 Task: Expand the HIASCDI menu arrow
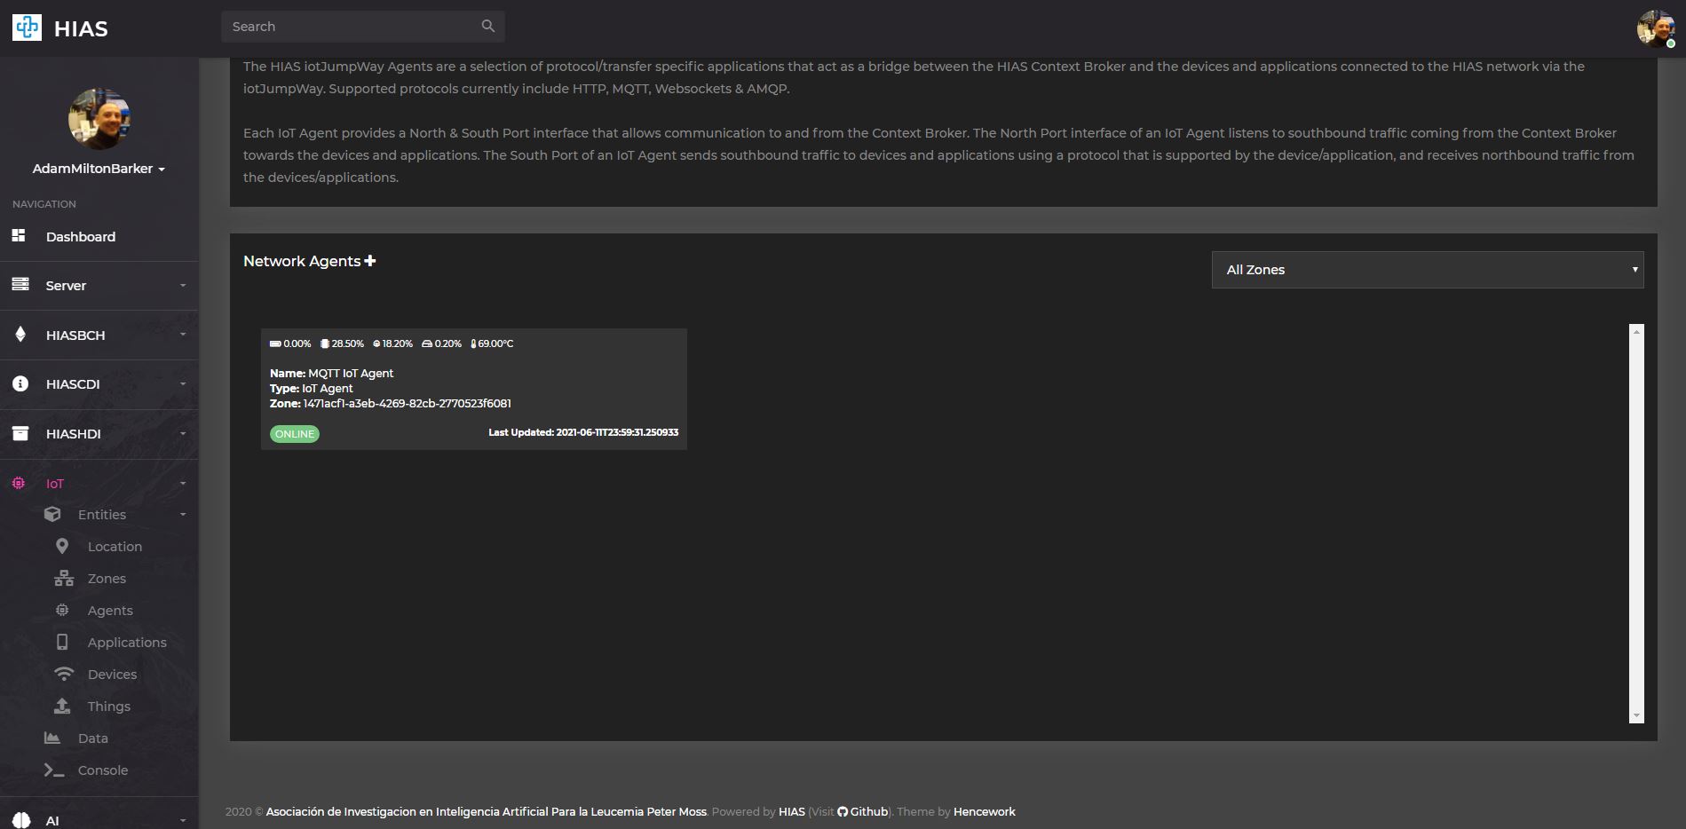pyautogui.click(x=183, y=384)
